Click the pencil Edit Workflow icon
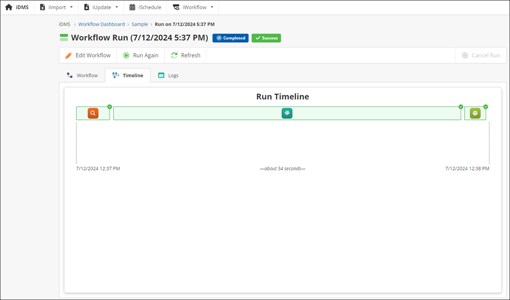This screenshot has height=300, width=510. [x=69, y=56]
